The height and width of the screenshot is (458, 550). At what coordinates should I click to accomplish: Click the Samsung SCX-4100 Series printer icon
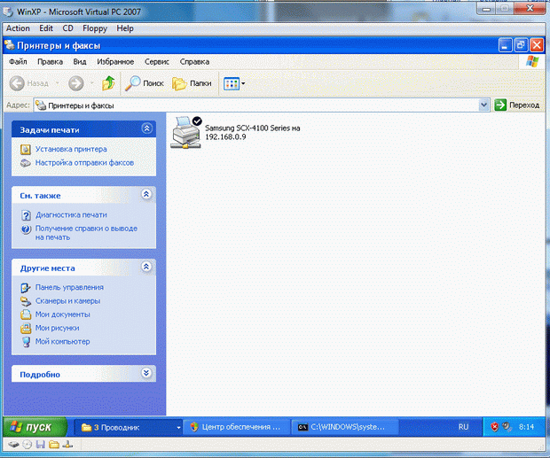tap(185, 133)
